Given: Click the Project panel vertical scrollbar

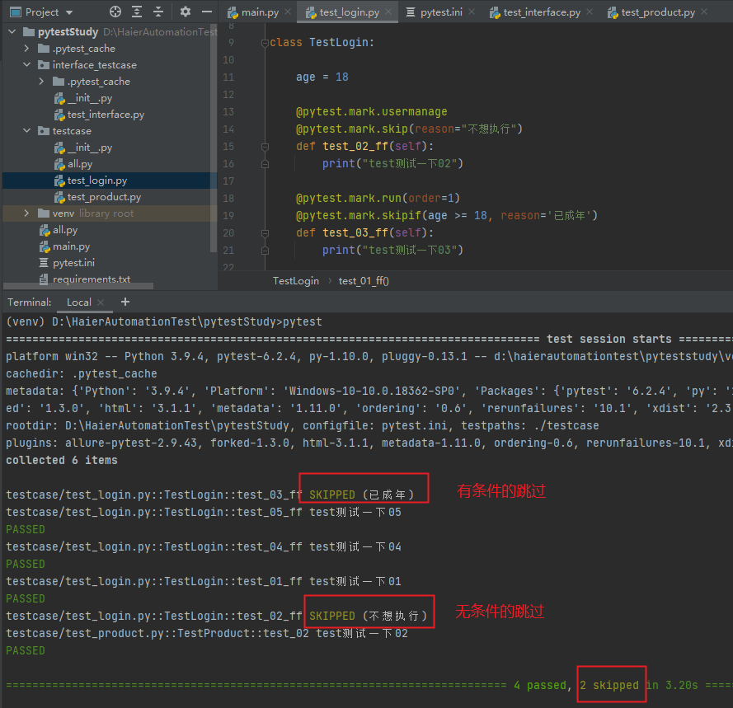Looking at the screenshot, I should coord(214,138).
